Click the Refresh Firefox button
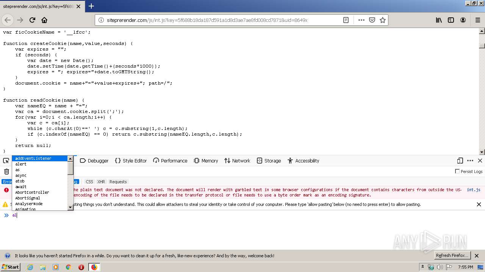 click(x=452, y=256)
